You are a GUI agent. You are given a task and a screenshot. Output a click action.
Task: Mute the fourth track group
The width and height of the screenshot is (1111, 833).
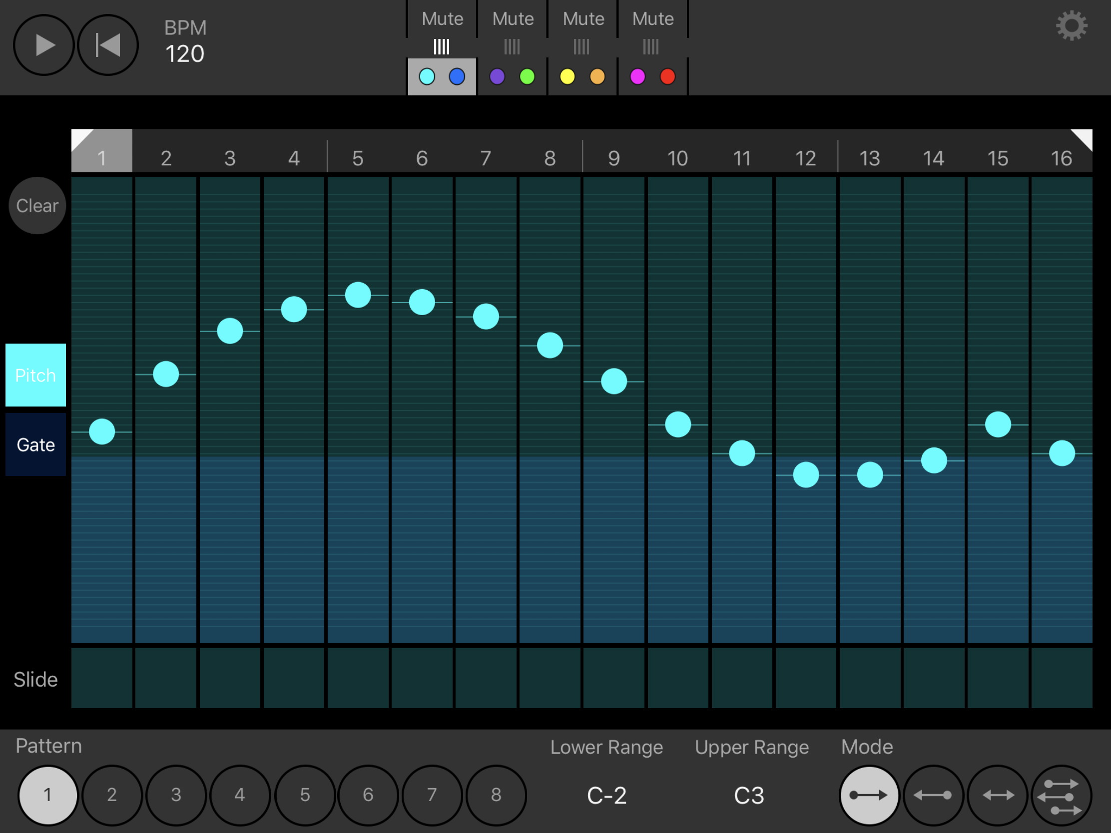653,19
